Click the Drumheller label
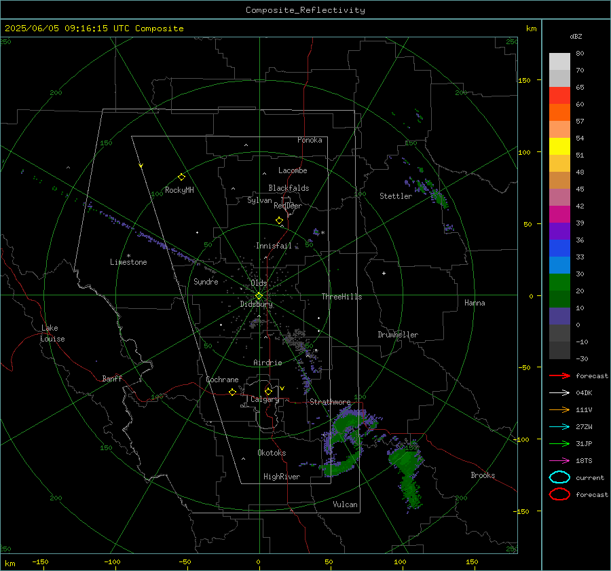This screenshot has width=611, height=571. pyautogui.click(x=398, y=335)
